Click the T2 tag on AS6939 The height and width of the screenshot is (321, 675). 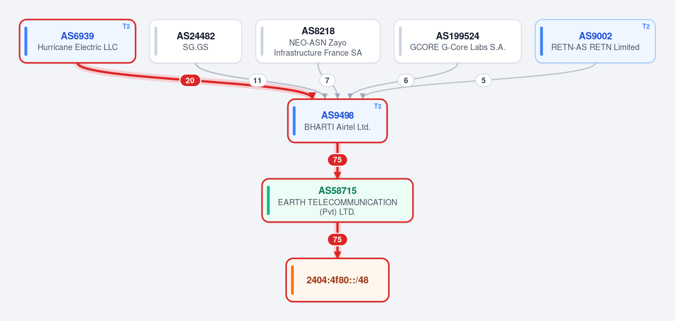point(126,26)
